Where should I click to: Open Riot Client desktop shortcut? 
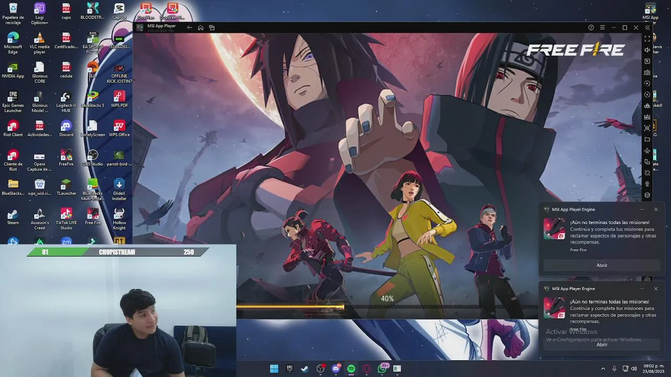click(x=13, y=129)
